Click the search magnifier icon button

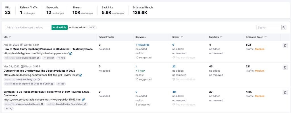pyautogui.click(x=284, y=27)
